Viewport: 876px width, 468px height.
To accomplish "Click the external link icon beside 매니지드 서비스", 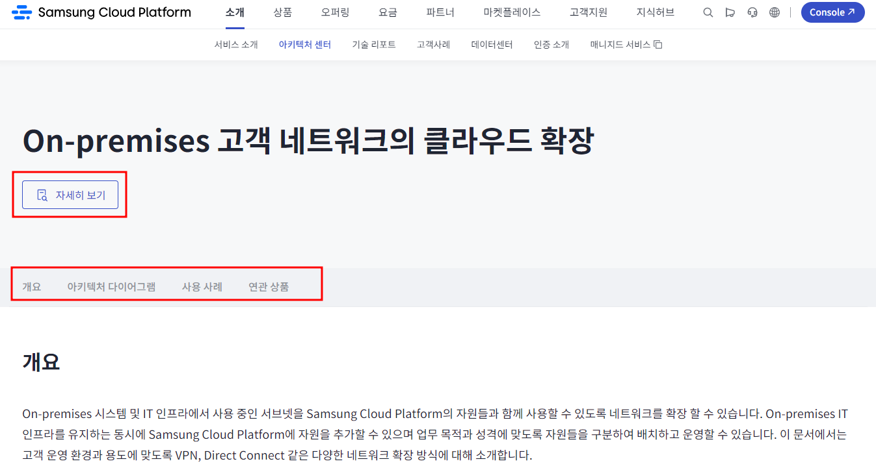I will coord(658,45).
